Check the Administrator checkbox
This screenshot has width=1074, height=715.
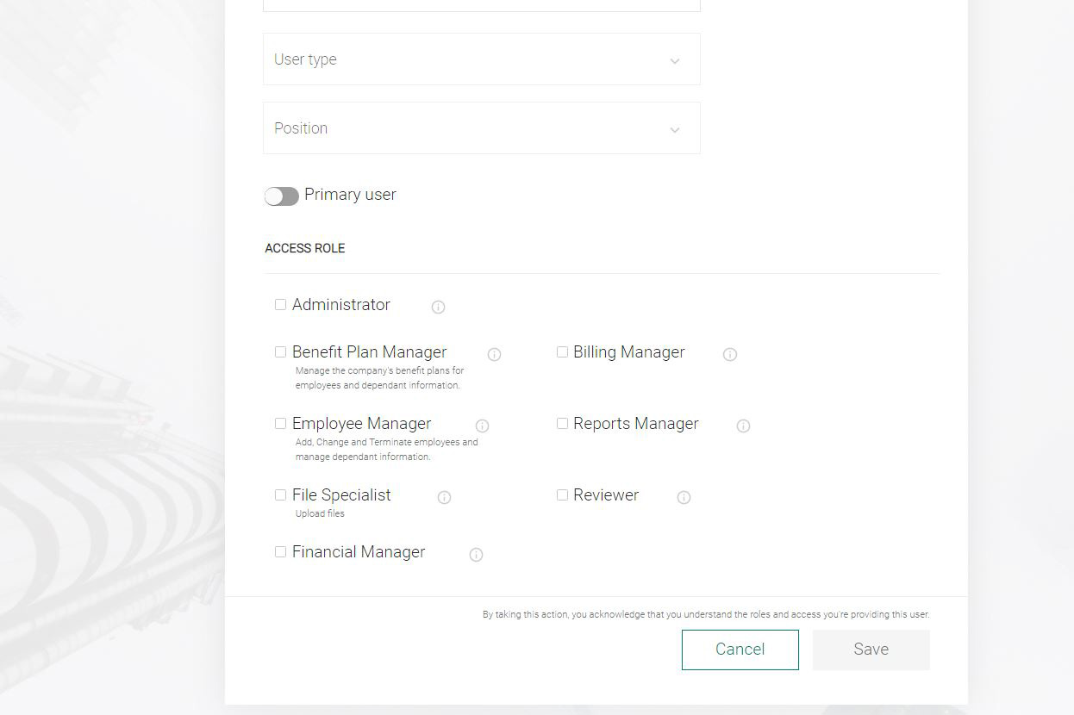(280, 304)
